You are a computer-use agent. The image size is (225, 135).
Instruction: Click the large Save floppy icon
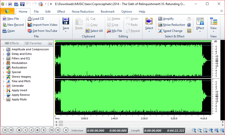[x=66, y=21]
